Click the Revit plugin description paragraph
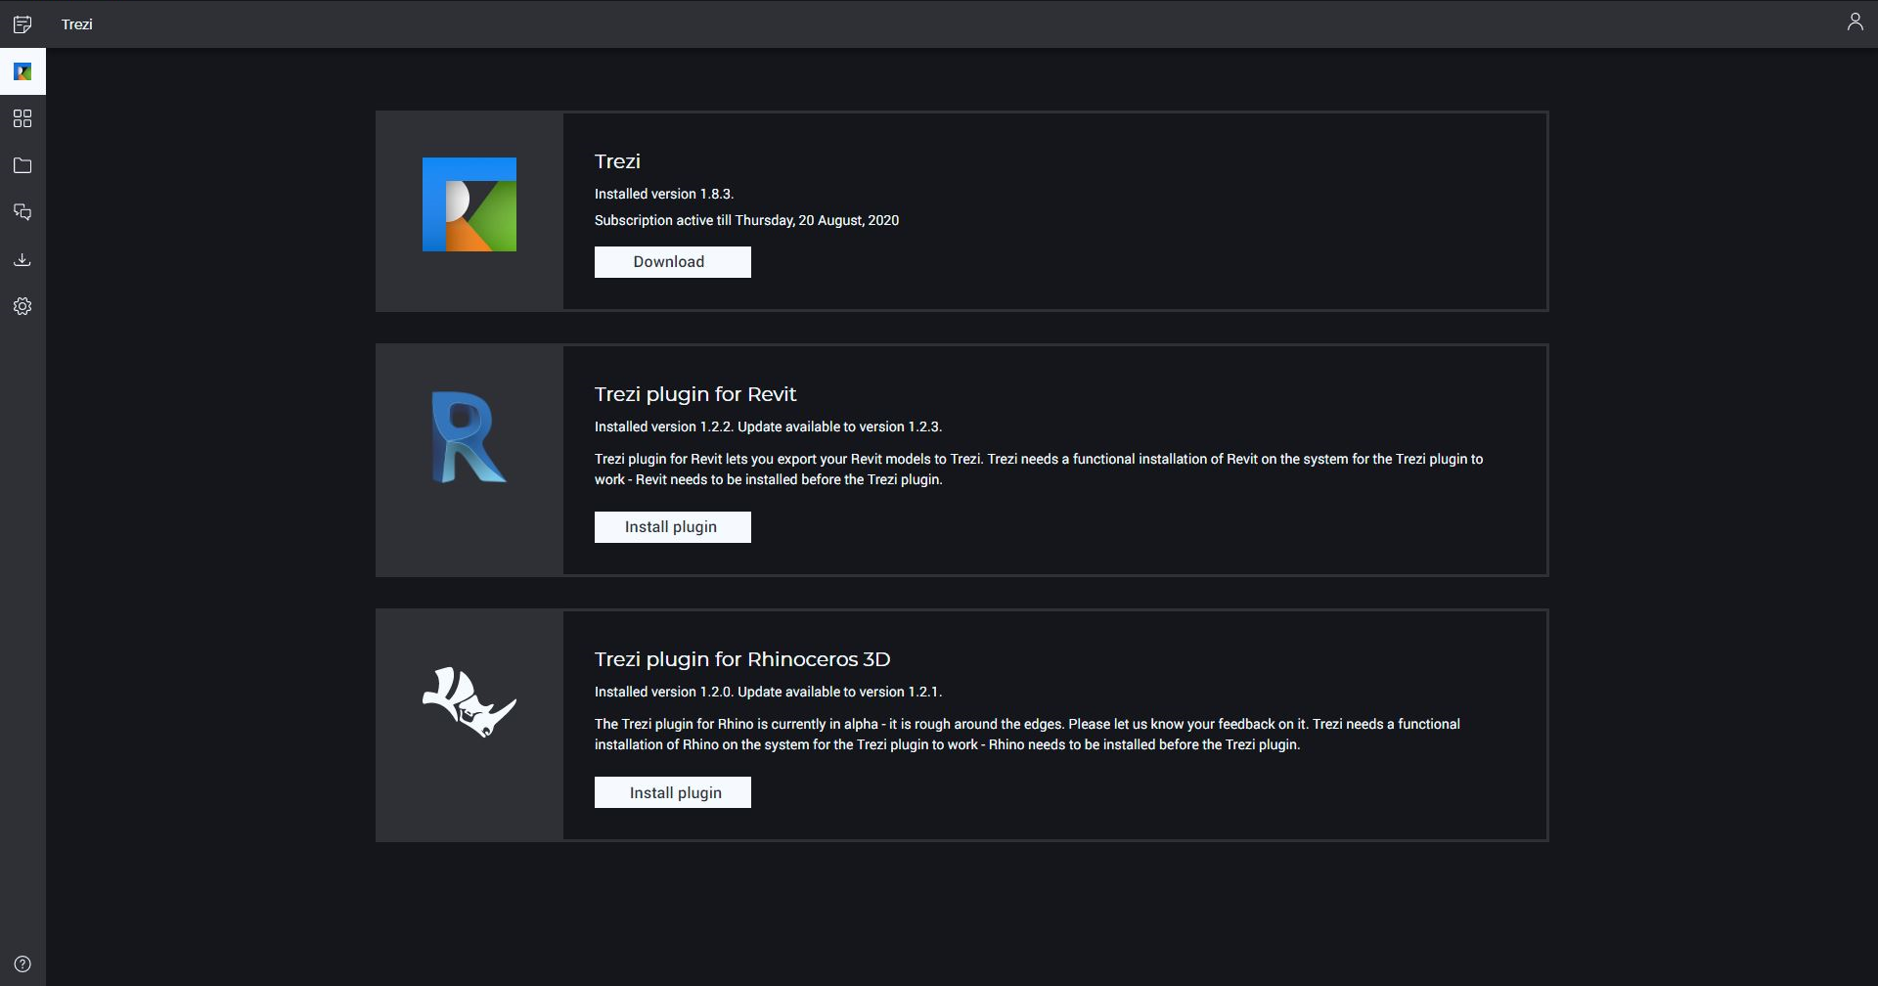Image resolution: width=1878 pixels, height=986 pixels. (x=1039, y=470)
